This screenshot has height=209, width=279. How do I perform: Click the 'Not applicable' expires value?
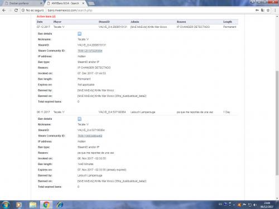click(x=86, y=85)
